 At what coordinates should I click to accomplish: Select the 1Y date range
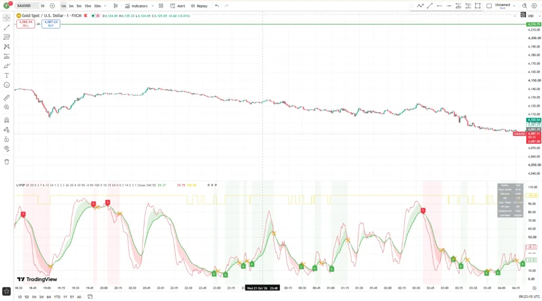tap(65, 297)
